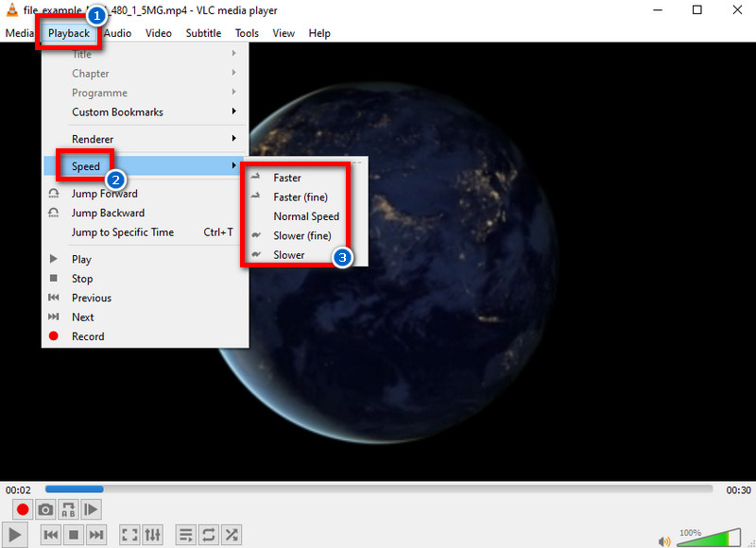Toggle the playlist view

click(185, 535)
